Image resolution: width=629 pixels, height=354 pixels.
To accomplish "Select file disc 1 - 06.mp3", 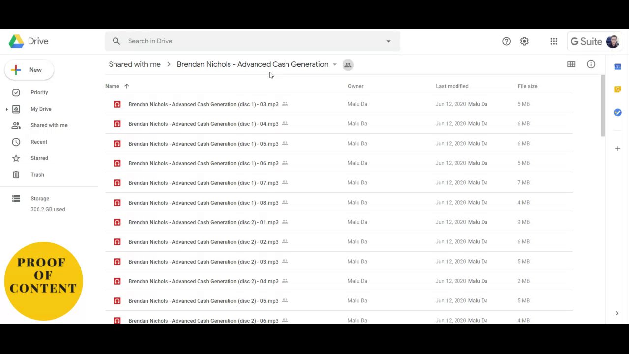I will (x=339, y=163).
